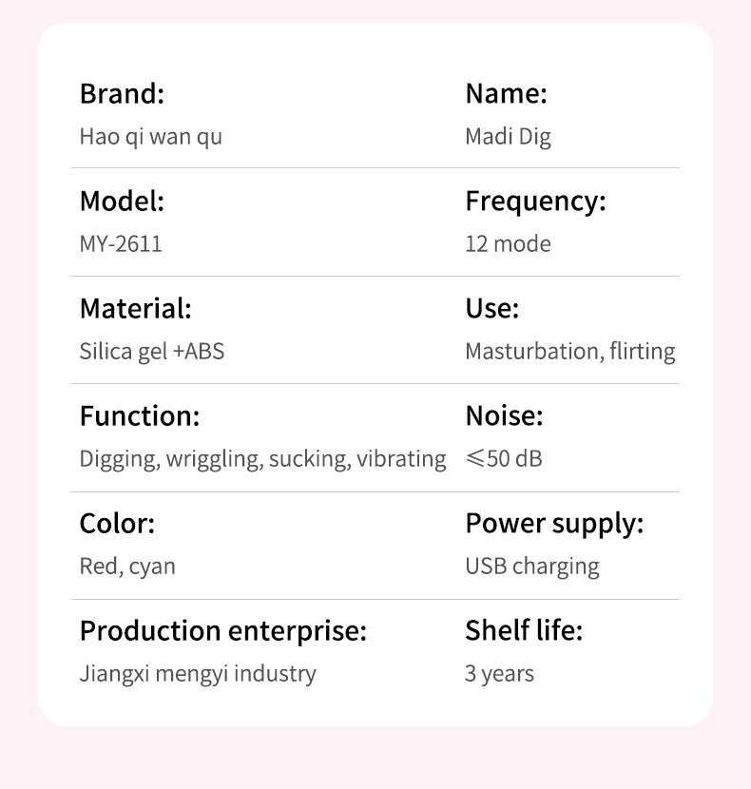Screen dimensions: 751x789
Task: Click the "Name:" heading label
Action: click(x=506, y=94)
